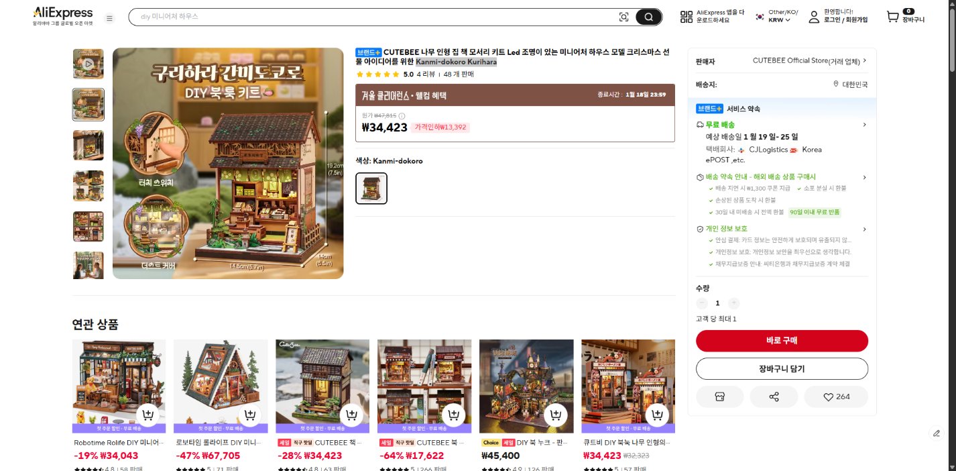Click the search magnifier button

coord(648,17)
